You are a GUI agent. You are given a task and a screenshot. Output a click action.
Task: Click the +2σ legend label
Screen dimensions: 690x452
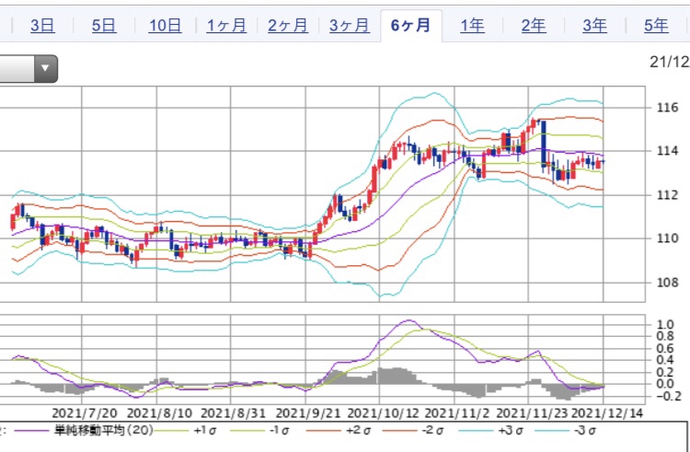pos(357,431)
